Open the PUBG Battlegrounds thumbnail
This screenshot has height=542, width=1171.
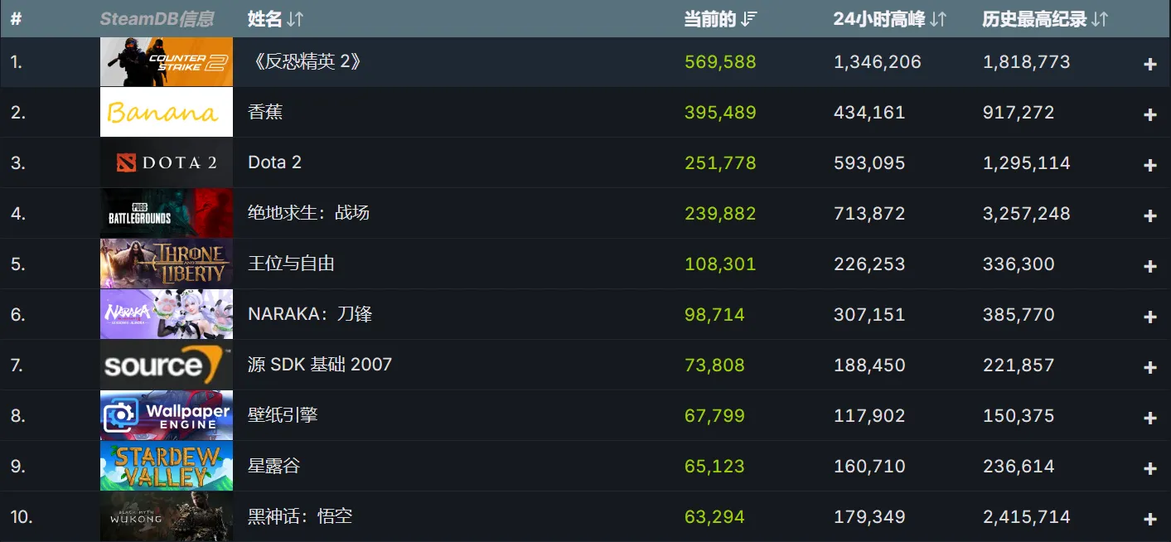167,214
